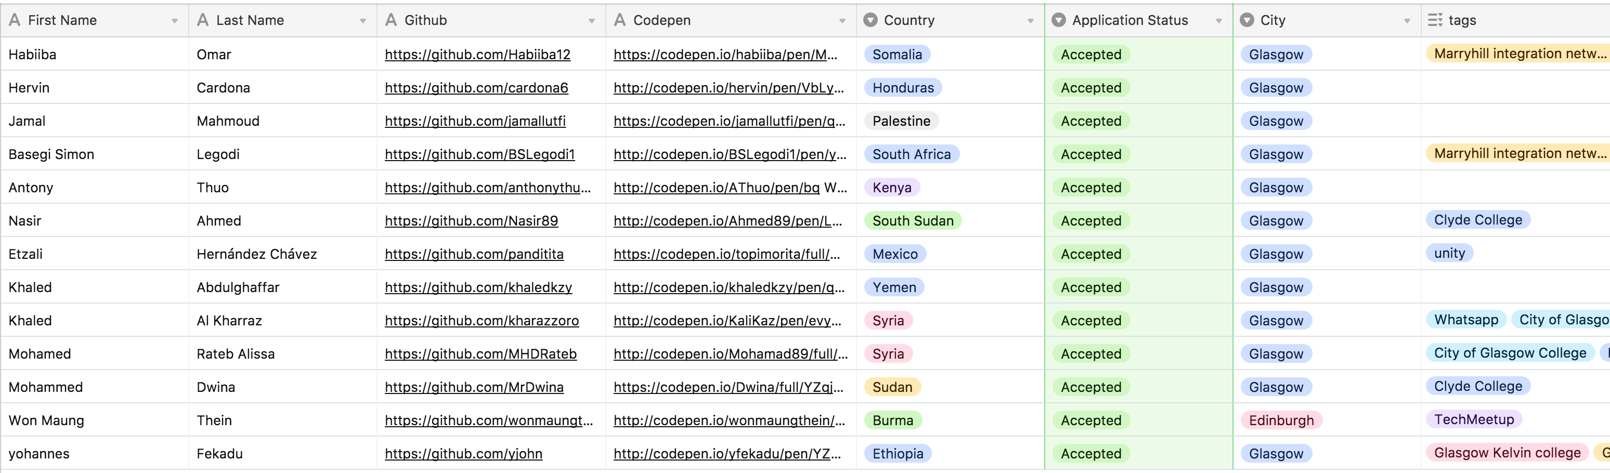The width and height of the screenshot is (1610, 473).
Task: Open the jamallutfi GitHub link
Action: [475, 121]
